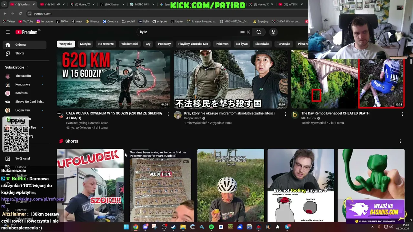Open the on-screen keyboard icon in search box

point(242,32)
